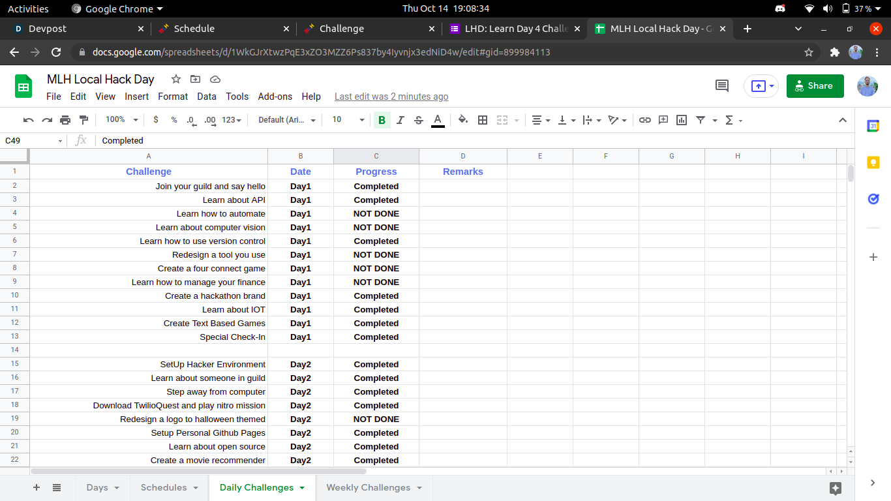891x501 pixels.
Task: View document cloud save status
Action: coord(215,79)
